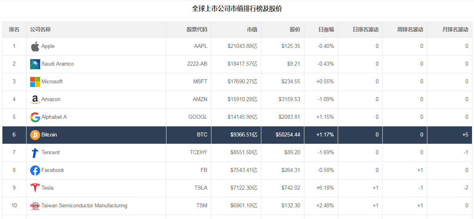Viewport: 474px width, 219px height.
Task: Open the Alphabet A company link
Action: point(54,117)
